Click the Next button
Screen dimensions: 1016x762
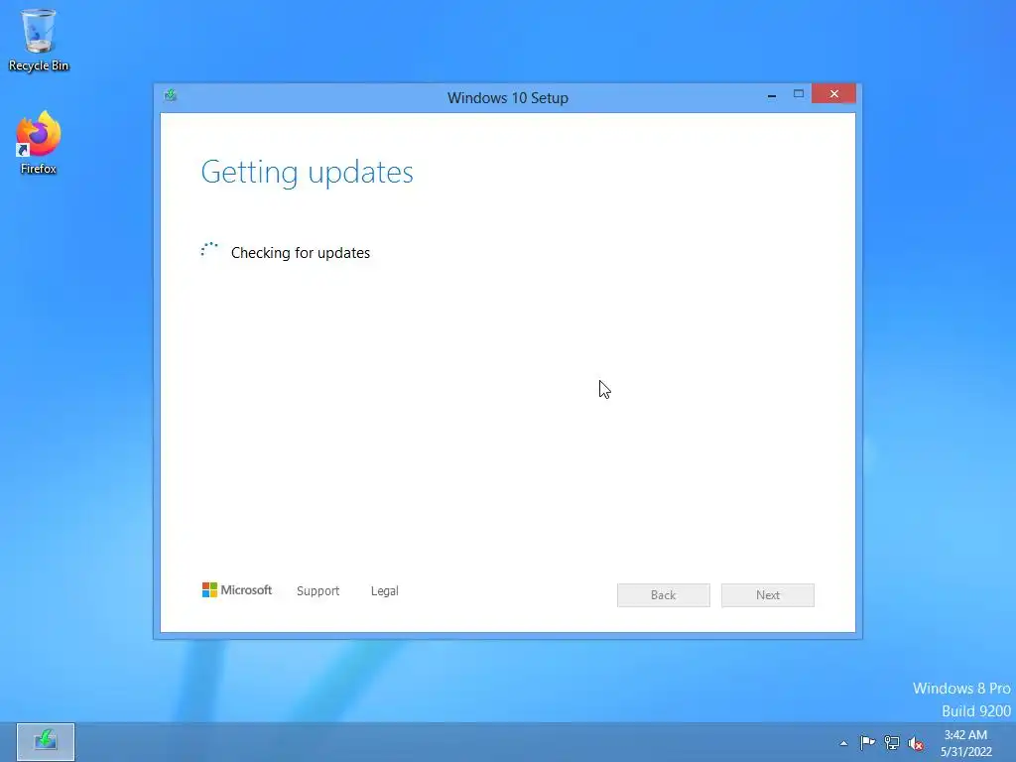coord(767,595)
